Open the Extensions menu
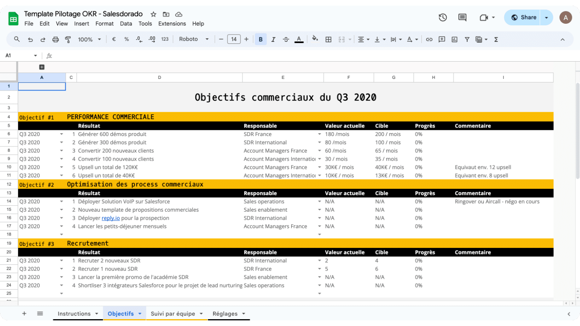The image size is (580, 326). pos(172,24)
